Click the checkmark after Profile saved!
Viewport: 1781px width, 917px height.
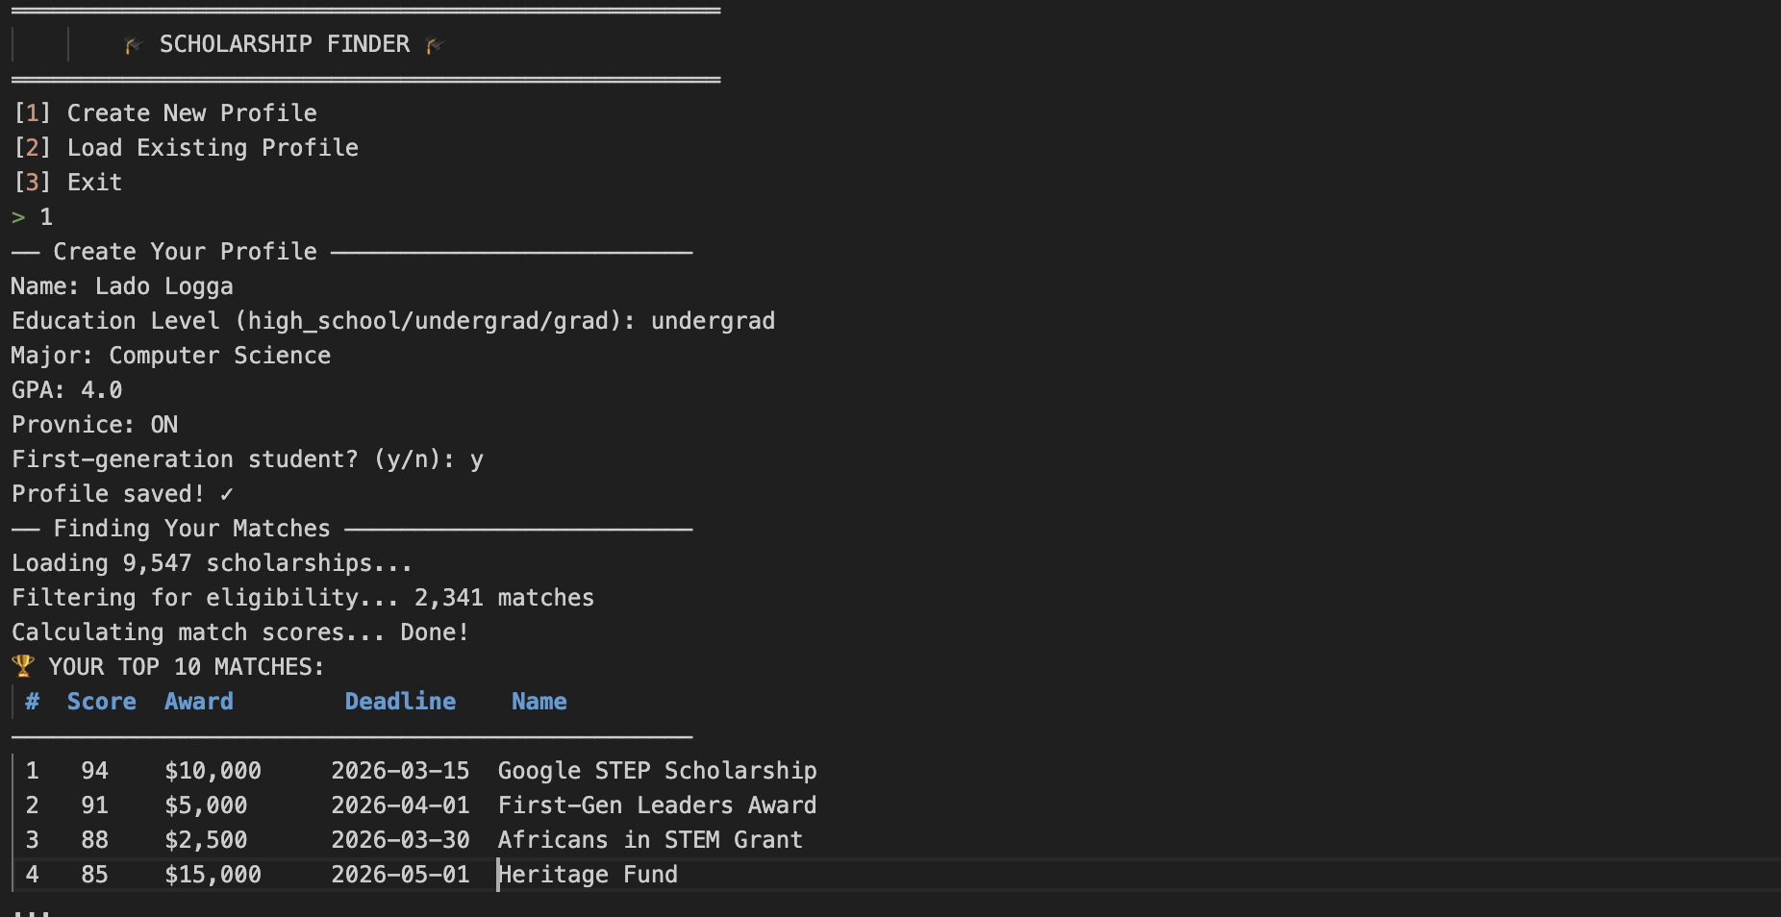pos(226,494)
